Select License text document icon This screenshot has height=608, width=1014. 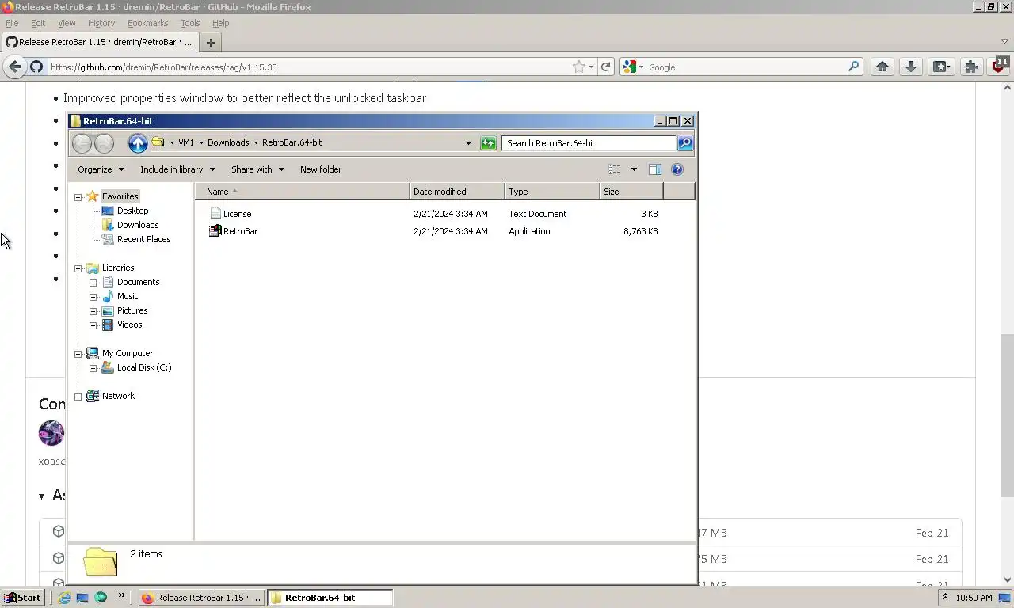(215, 214)
